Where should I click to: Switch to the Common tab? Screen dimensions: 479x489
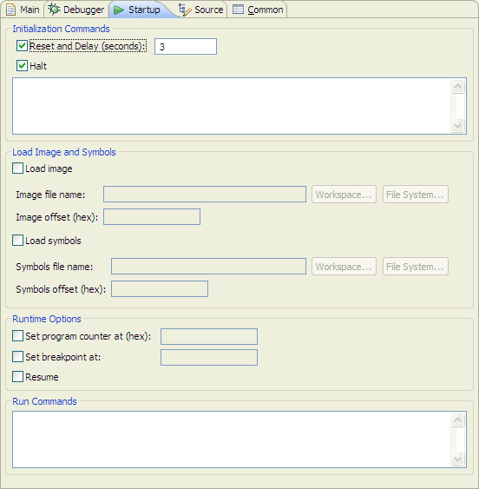(258, 10)
